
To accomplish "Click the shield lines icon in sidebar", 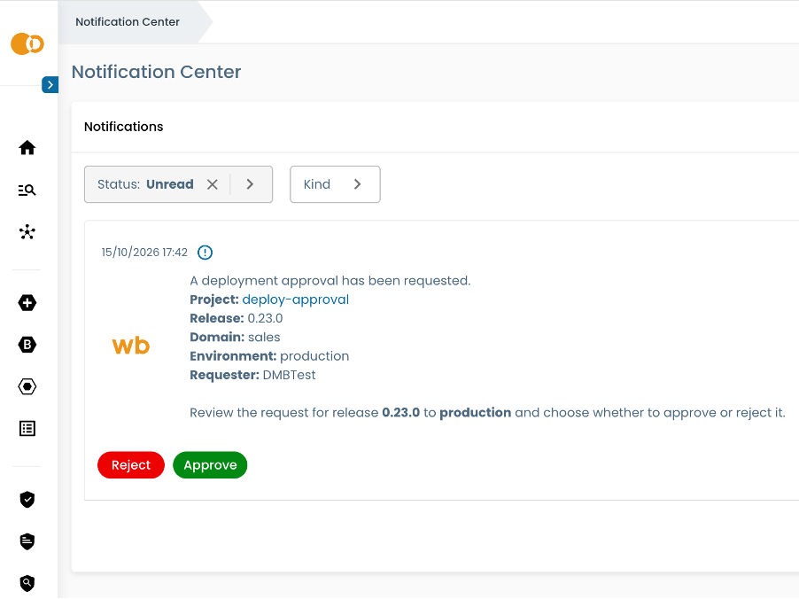I will coord(27,541).
